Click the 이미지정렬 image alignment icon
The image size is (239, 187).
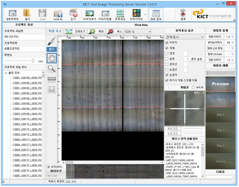click(x=105, y=15)
